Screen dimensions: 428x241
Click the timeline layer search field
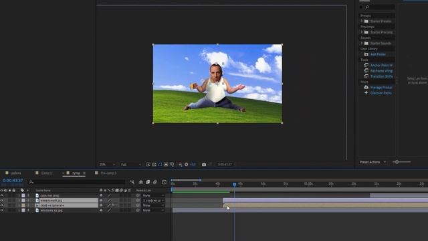[x=76, y=182]
